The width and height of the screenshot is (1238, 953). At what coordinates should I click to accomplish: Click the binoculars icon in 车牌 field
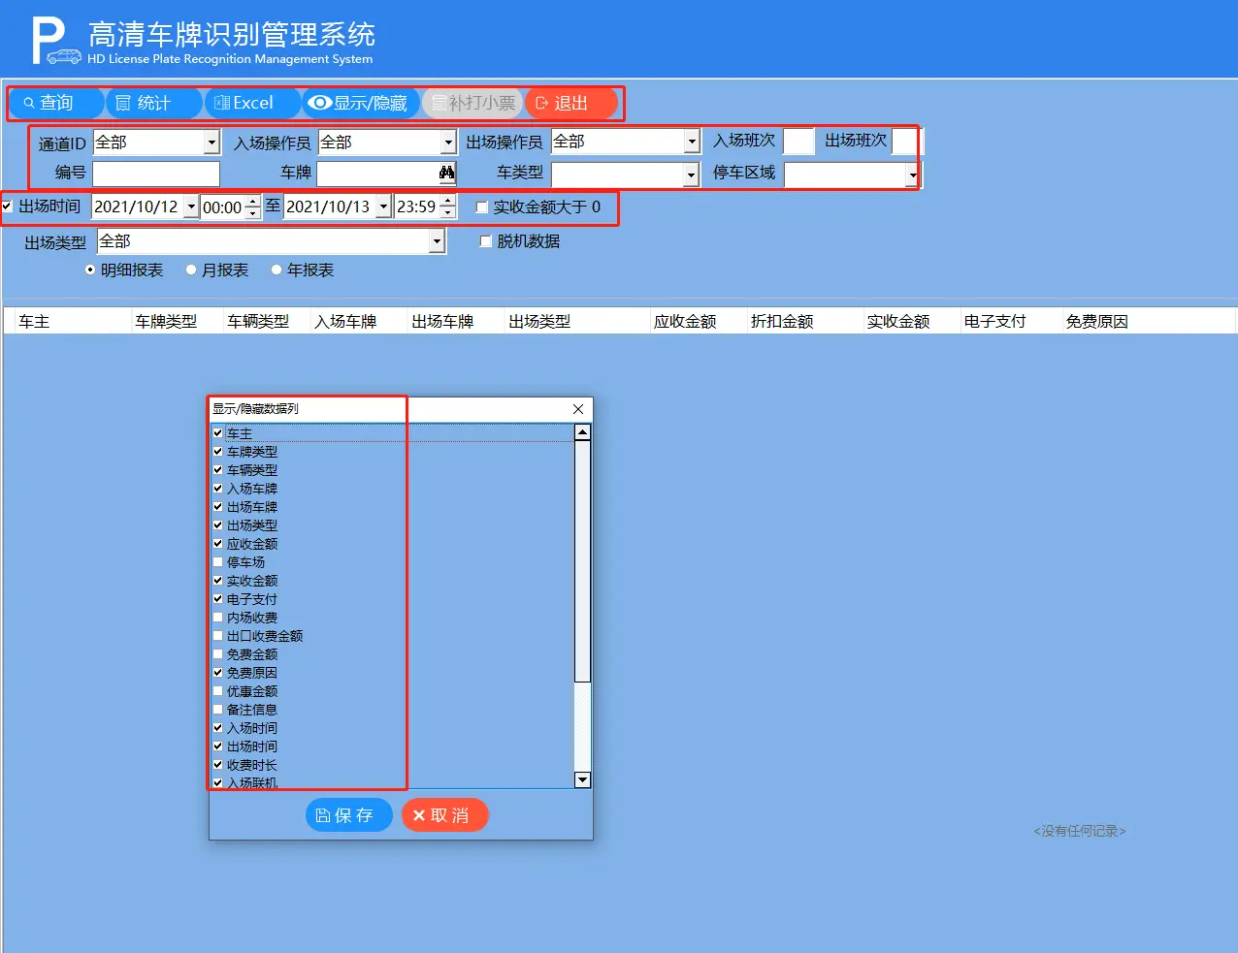[x=446, y=173]
